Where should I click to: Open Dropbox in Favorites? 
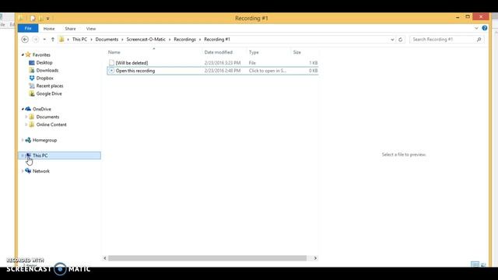(45, 78)
